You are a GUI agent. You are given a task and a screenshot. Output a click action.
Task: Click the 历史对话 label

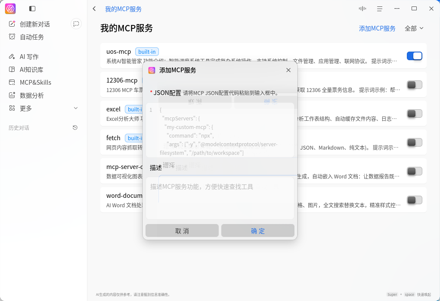(x=19, y=128)
